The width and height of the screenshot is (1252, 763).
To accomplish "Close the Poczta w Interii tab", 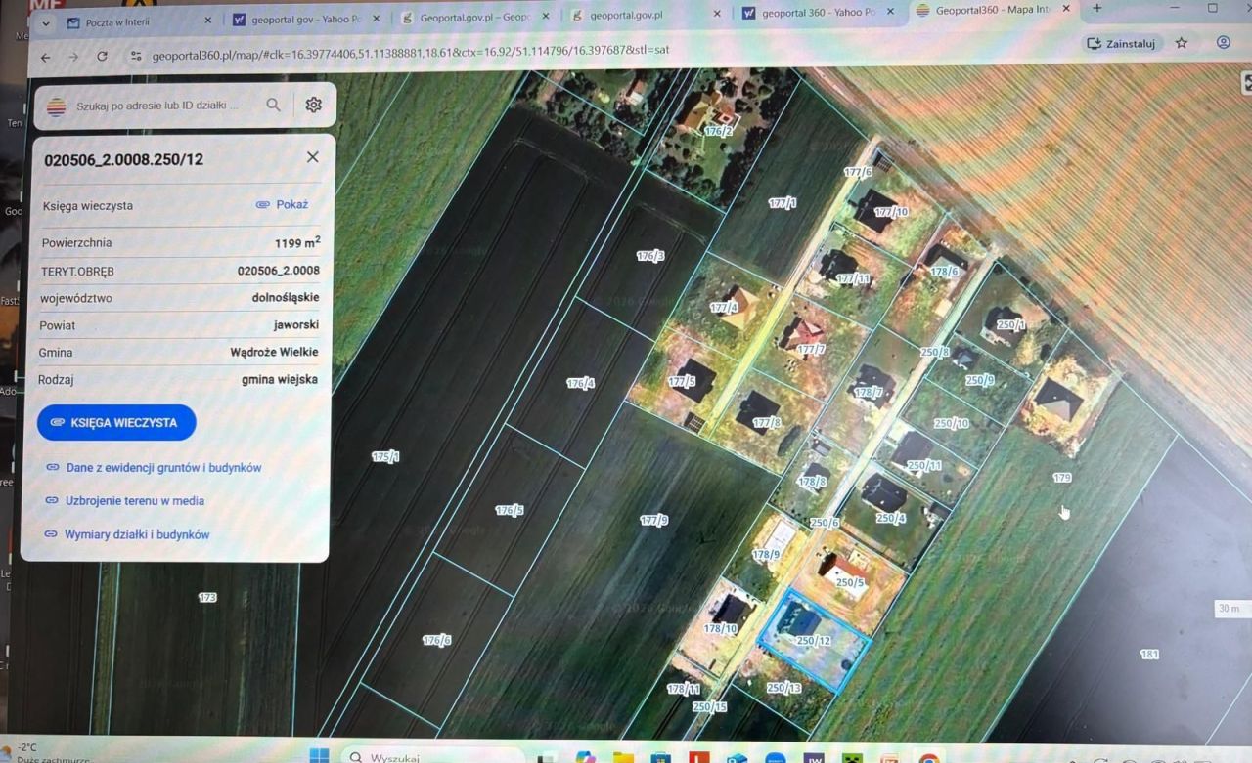I will point(207,20).
